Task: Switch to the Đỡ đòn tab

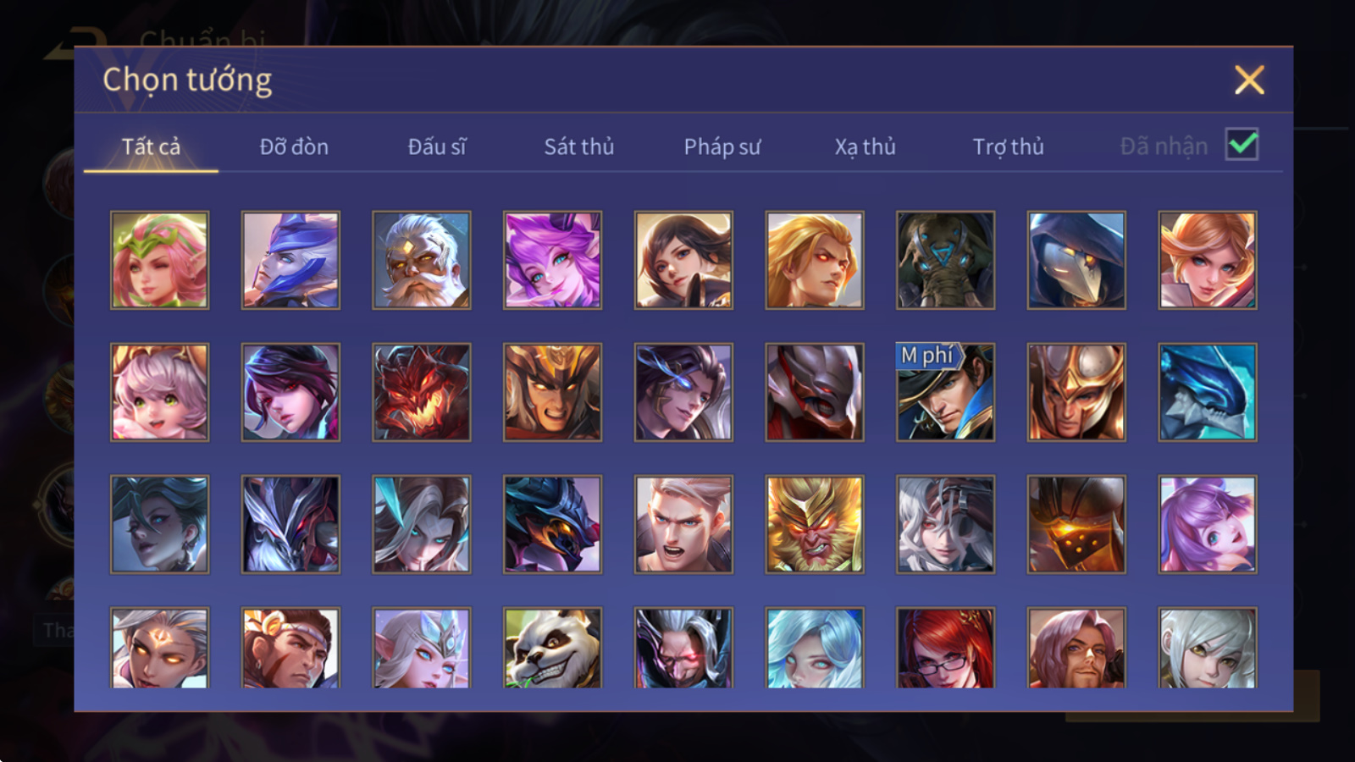Action: pos(294,146)
